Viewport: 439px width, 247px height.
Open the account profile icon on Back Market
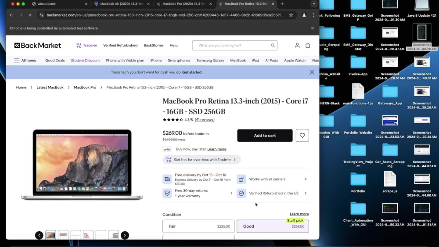pyautogui.click(x=297, y=45)
